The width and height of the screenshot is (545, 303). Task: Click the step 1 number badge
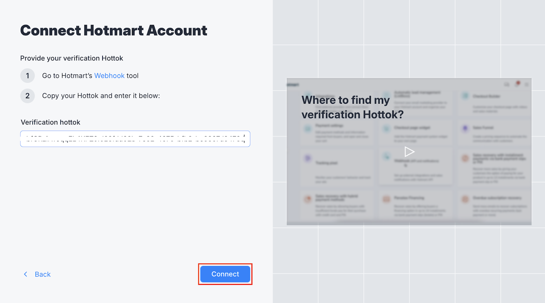28,76
